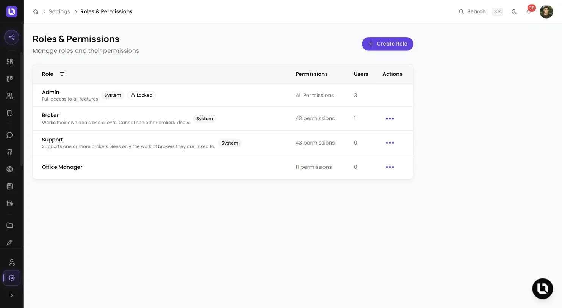This screenshot has width=562, height=308.
Task: Go to home via breadcrumb house icon
Action: pos(36,12)
